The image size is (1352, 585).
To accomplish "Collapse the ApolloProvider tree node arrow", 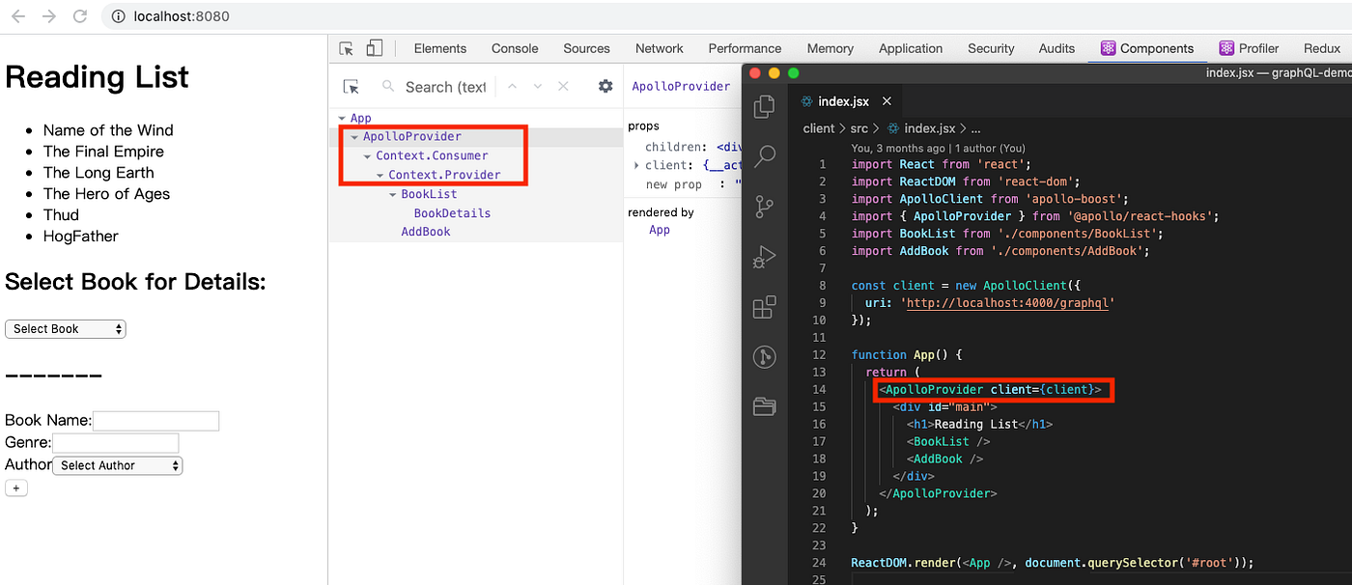I will click(x=355, y=137).
